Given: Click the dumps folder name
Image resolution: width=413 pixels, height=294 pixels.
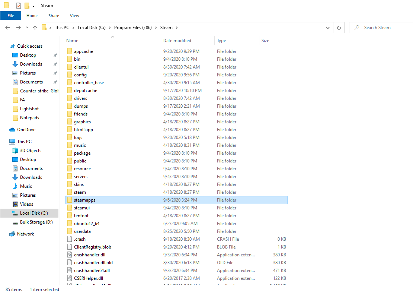Looking at the screenshot, I should [81, 106].
